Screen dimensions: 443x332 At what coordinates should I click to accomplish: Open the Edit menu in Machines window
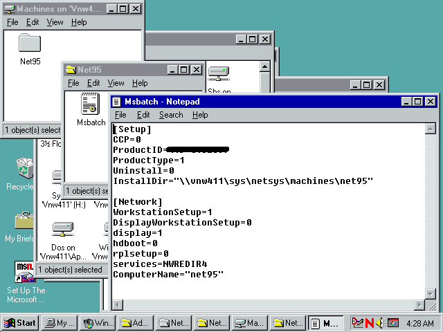33,22
